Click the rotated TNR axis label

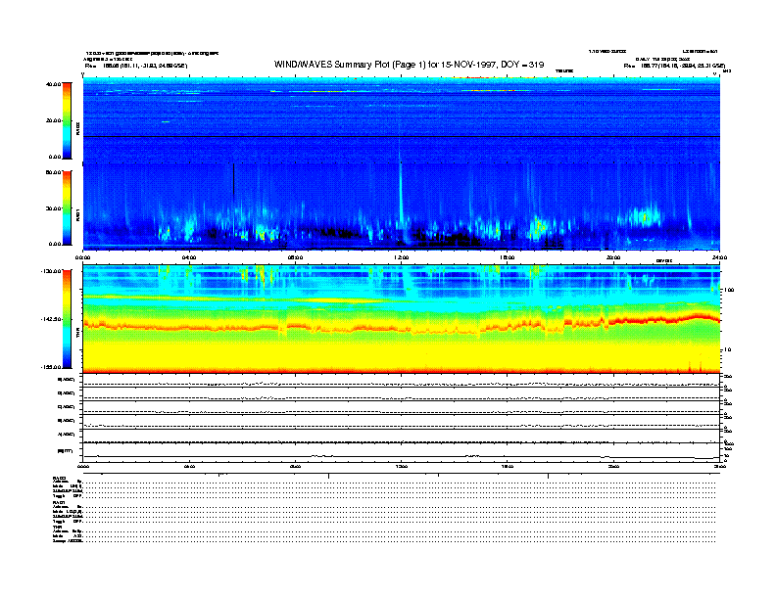tap(77, 334)
